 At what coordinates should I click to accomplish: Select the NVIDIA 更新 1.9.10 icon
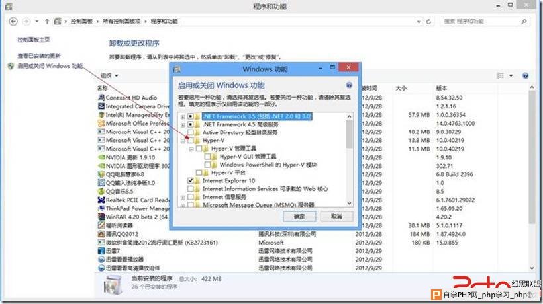coord(101,157)
